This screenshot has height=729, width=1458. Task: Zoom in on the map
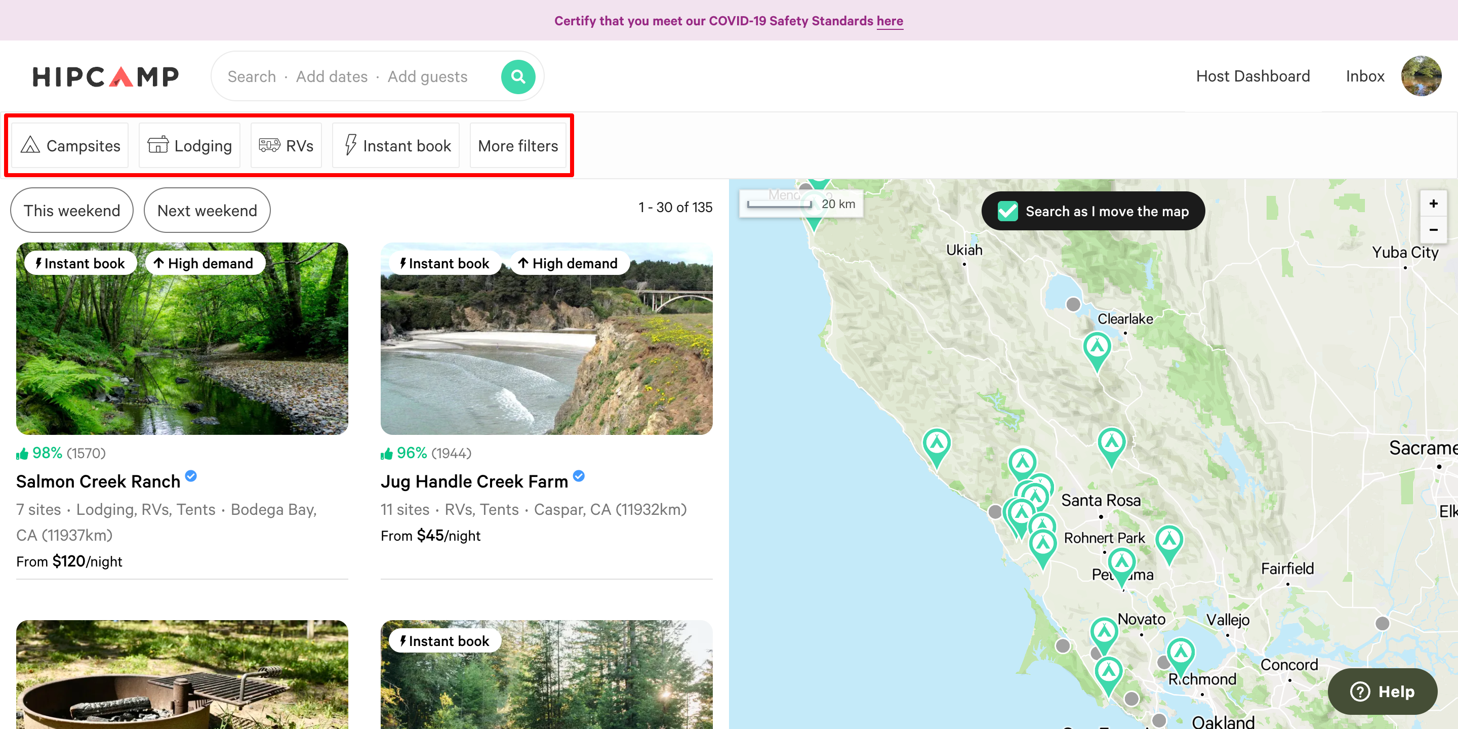pyautogui.click(x=1433, y=204)
